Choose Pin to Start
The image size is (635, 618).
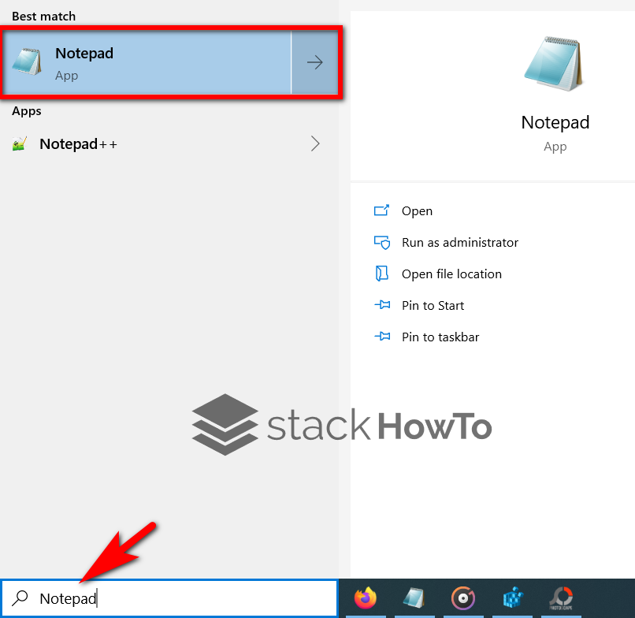click(433, 306)
